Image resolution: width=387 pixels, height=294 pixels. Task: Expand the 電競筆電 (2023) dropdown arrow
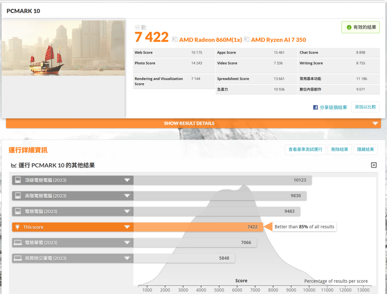pyautogui.click(x=127, y=242)
